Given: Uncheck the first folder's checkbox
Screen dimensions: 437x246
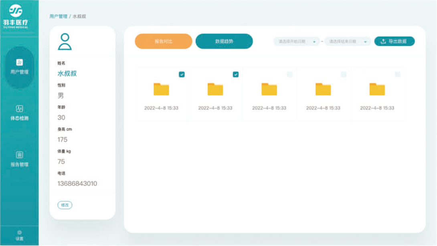Looking at the screenshot, I should pos(182,75).
